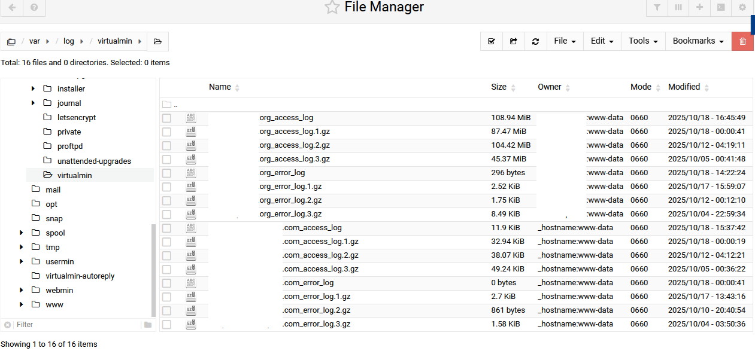Refresh the file listing
Viewport: 755px width, 351px height.
click(x=535, y=41)
